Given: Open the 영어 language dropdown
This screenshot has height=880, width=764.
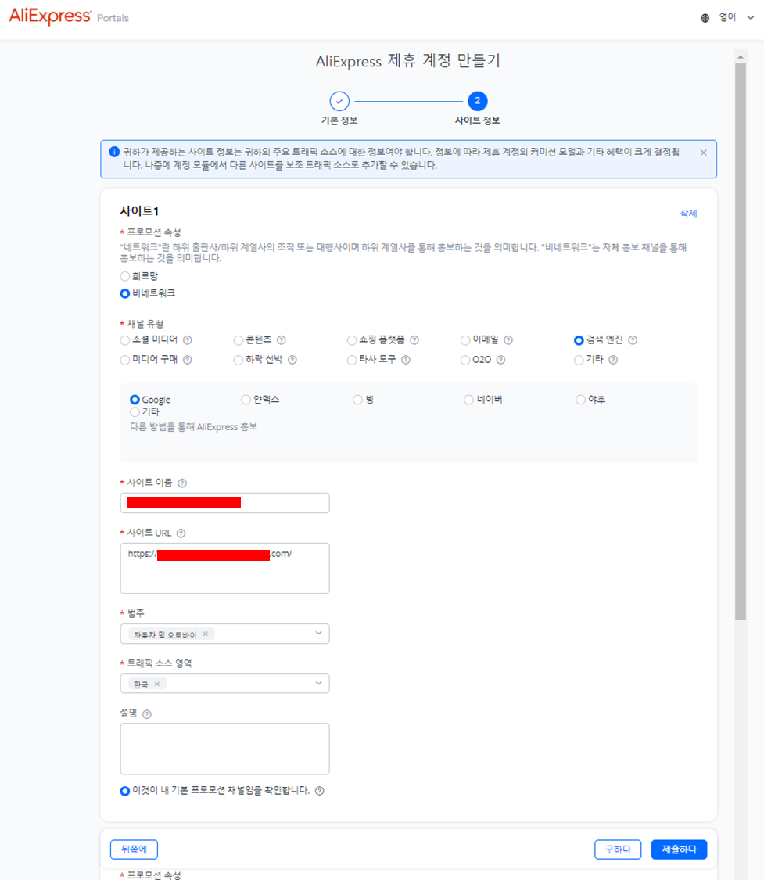Looking at the screenshot, I should coord(737,17).
